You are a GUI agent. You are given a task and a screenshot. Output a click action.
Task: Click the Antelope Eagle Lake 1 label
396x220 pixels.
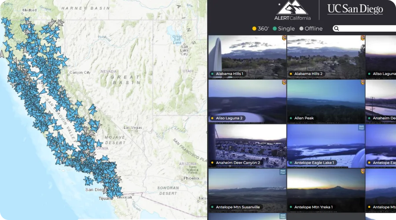(x=314, y=163)
